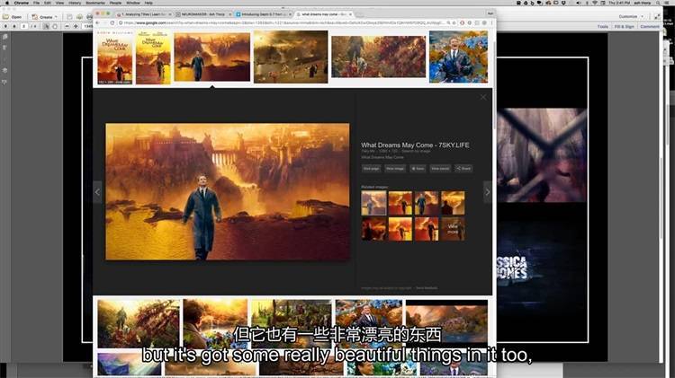The height and width of the screenshot is (378, 675).
Task: Go to previous page in Acrobat
Action: coord(5,26)
